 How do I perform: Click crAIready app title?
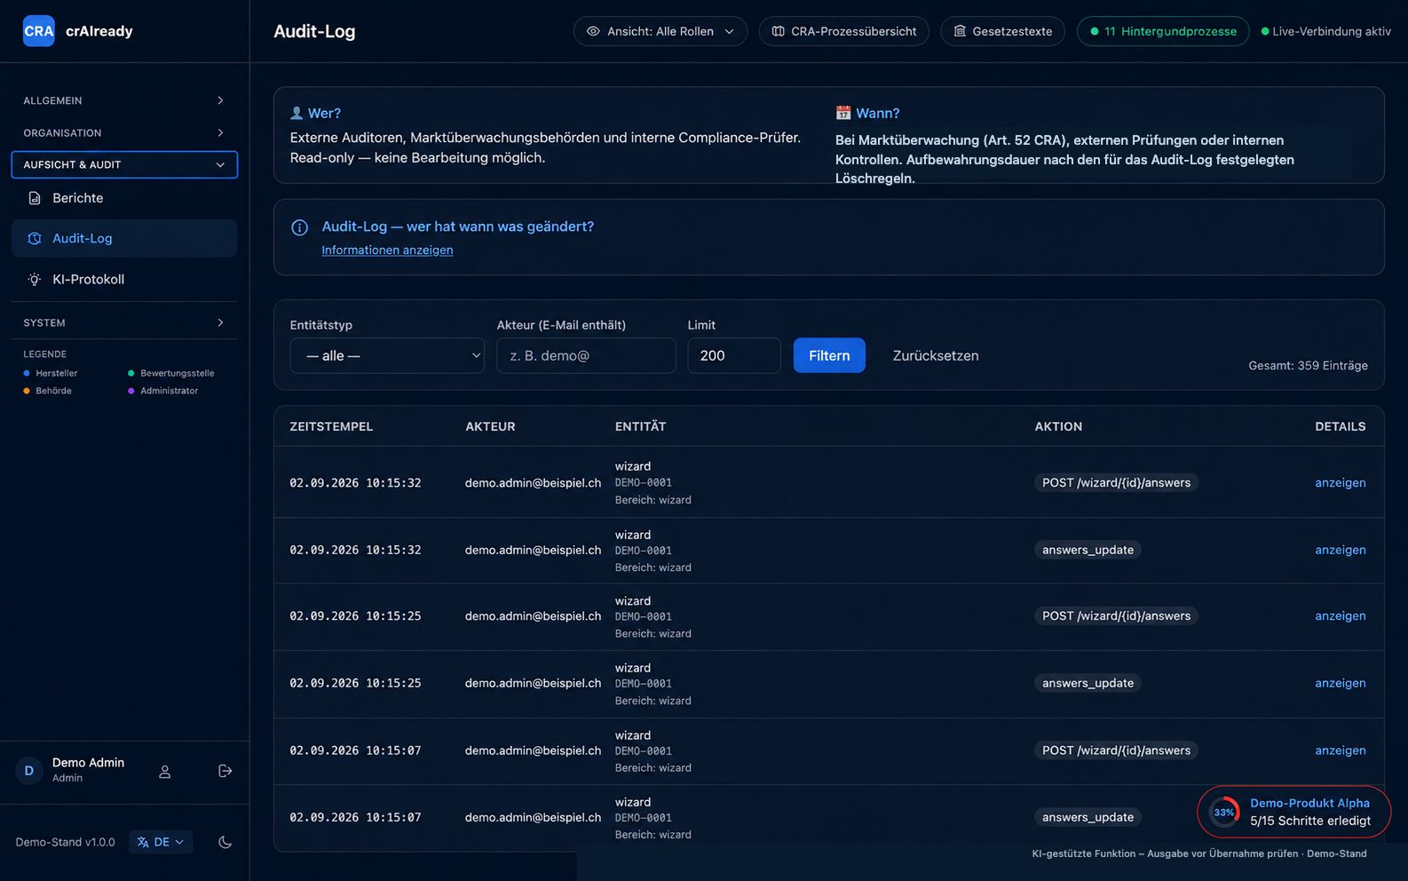99,31
